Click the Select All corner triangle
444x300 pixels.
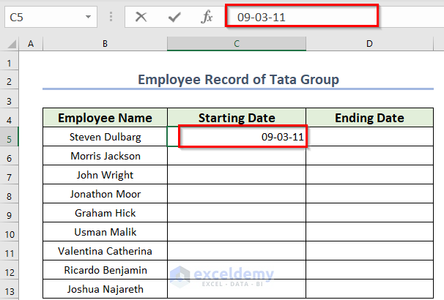click(x=10, y=45)
